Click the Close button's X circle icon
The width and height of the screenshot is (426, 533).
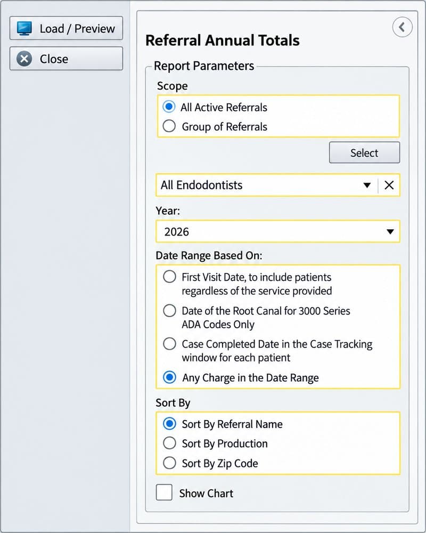[x=24, y=59]
